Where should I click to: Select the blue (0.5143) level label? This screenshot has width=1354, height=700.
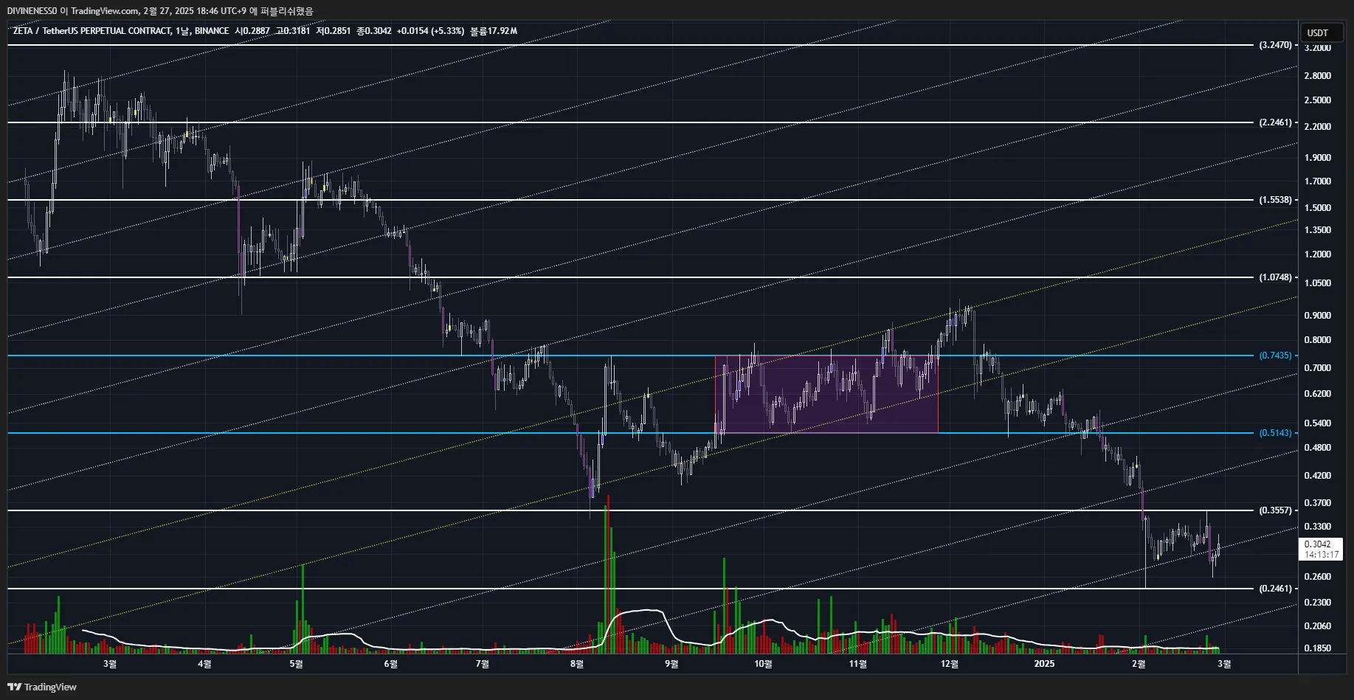[1276, 433]
